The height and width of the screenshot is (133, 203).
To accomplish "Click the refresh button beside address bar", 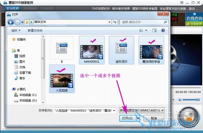I will point(115,22).
